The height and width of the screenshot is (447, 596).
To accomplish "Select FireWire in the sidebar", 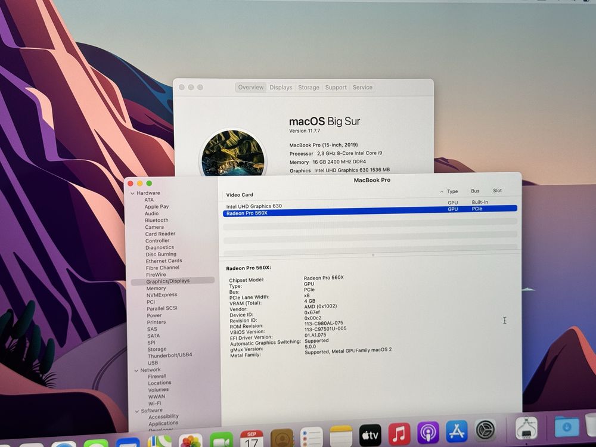I will click(156, 275).
